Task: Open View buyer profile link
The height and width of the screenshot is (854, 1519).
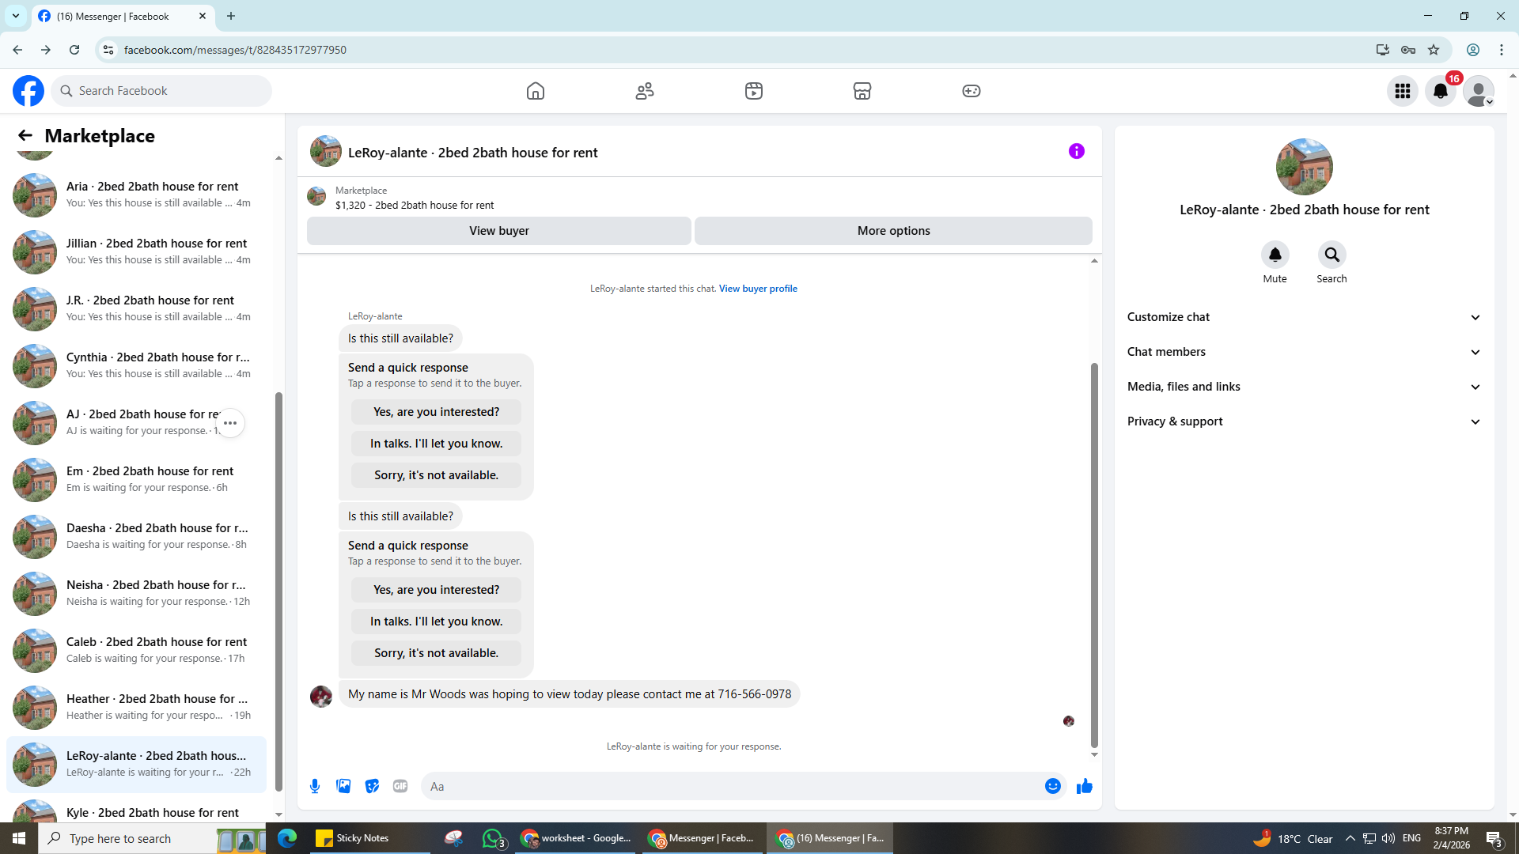Action: [757, 289]
